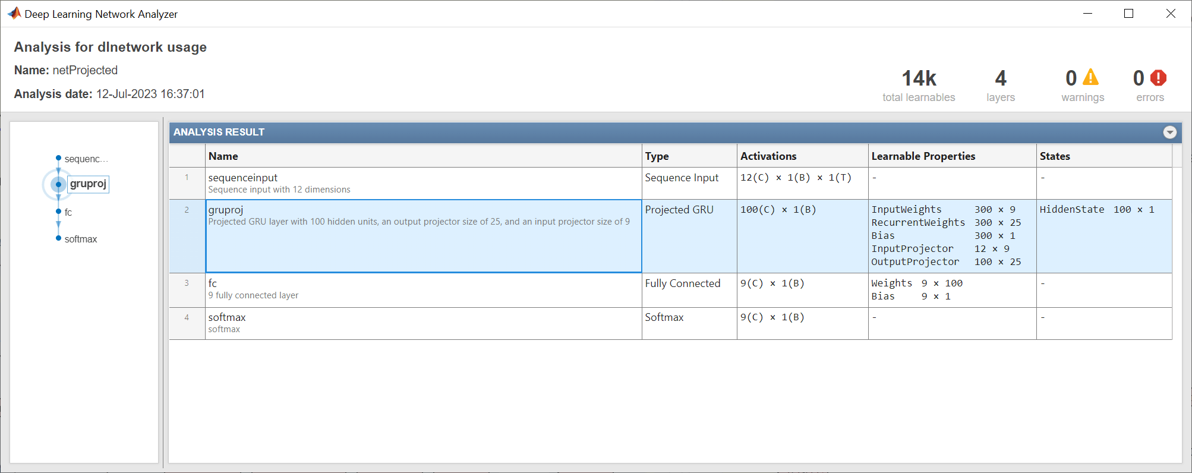Maximize the Network Analyzer window

1128,14
